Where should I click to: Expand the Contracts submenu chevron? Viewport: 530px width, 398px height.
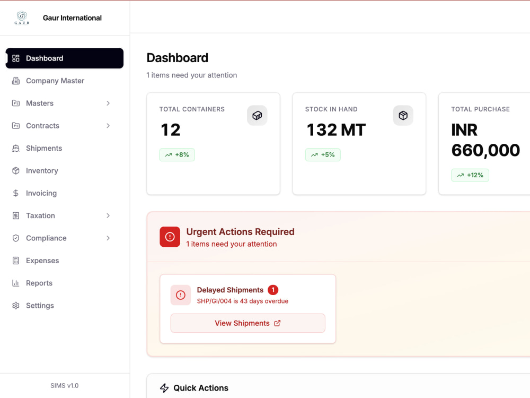(x=108, y=126)
